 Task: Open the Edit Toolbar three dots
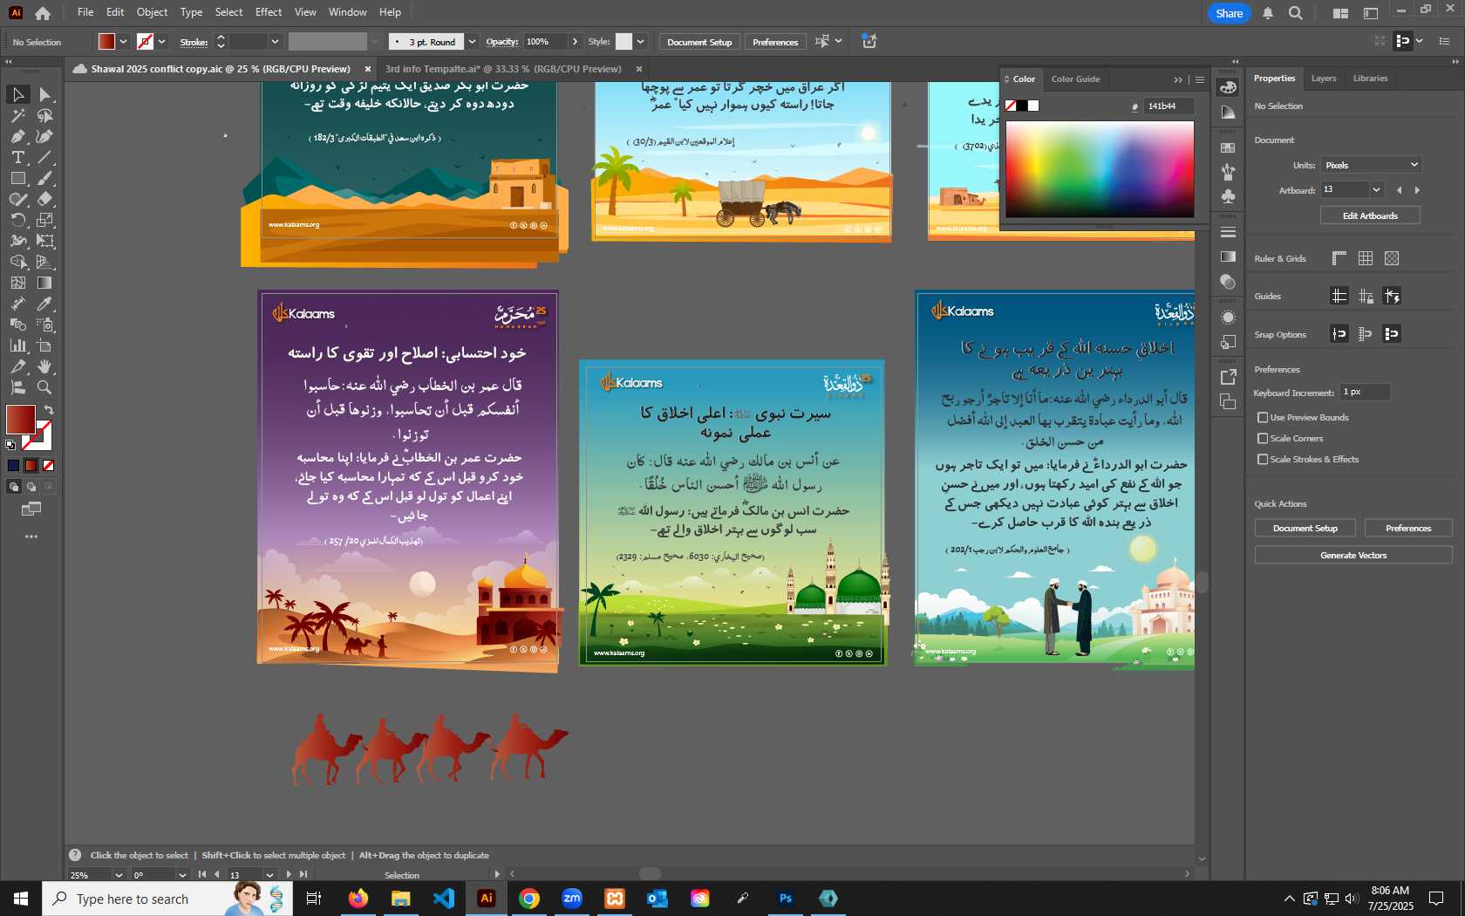coord(31,537)
